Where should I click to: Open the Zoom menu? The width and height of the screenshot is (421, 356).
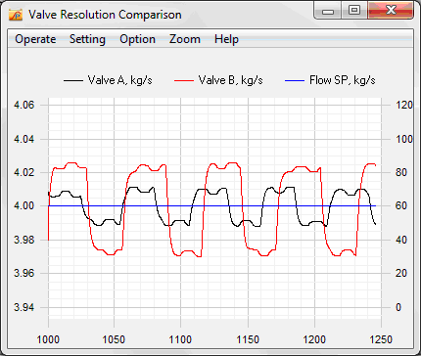coord(185,39)
